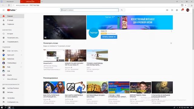
Task: Open Подписки in sidebar
Action: point(12,24)
